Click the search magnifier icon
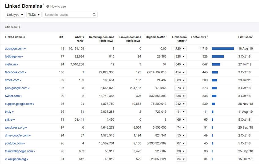The image size is (259, 164). 94,15
